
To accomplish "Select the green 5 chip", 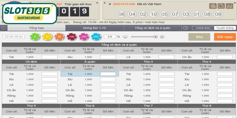I will (35, 37).
